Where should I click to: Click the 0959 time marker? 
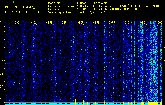tap(143, 23)
